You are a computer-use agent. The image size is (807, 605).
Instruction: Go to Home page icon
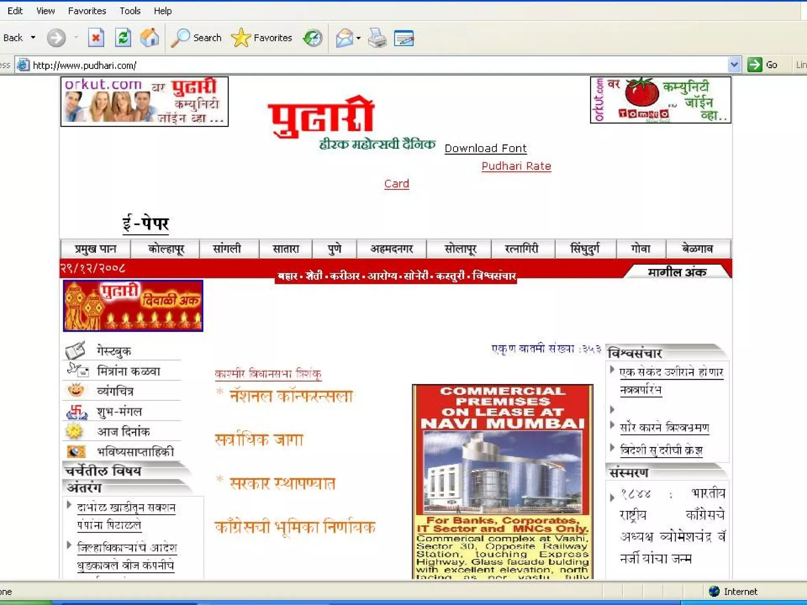point(150,38)
